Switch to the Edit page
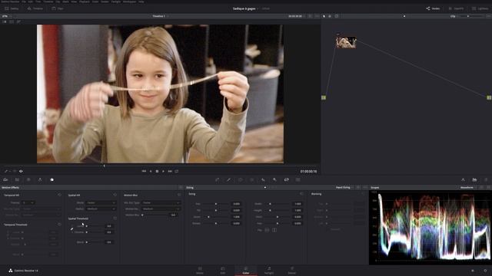This screenshot has width=492, height=276. [x=222, y=271]
